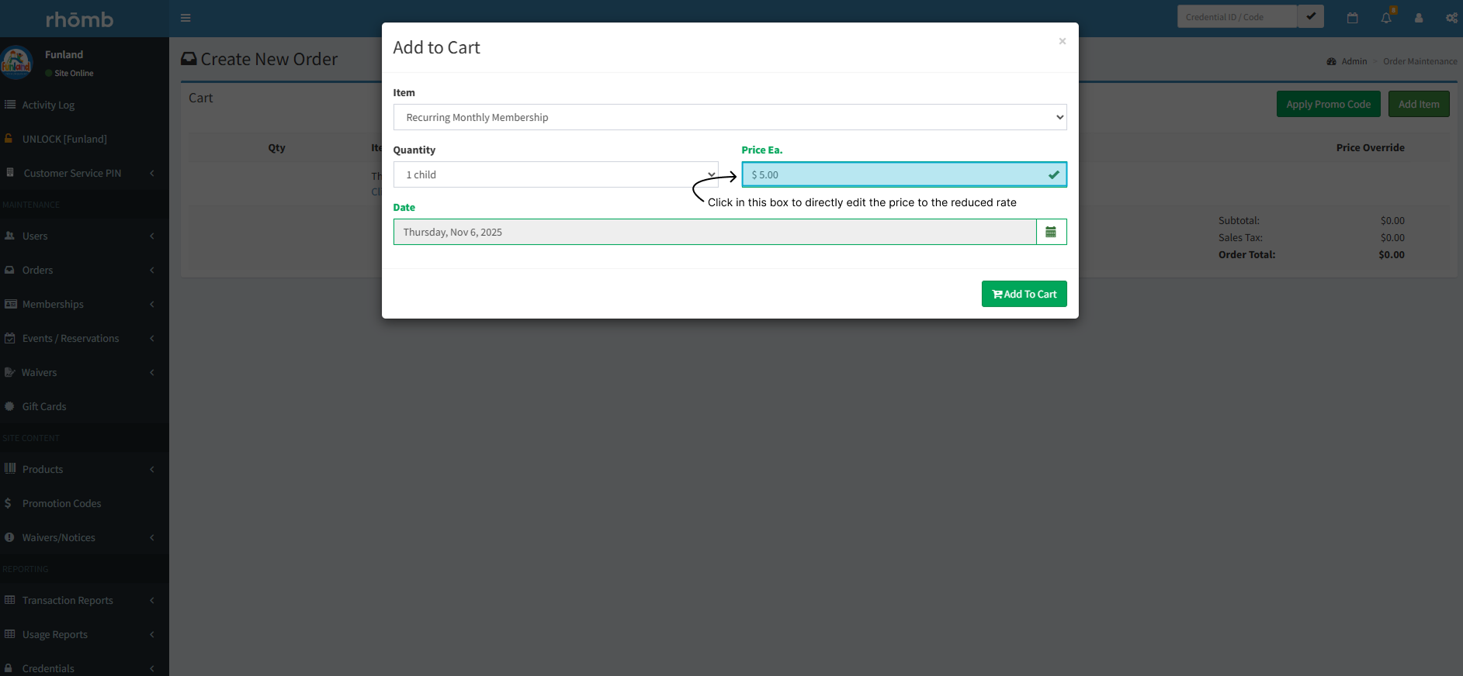Open the settings gears icon
This screenshot has height=676, width=1463.
(1451, 18)
